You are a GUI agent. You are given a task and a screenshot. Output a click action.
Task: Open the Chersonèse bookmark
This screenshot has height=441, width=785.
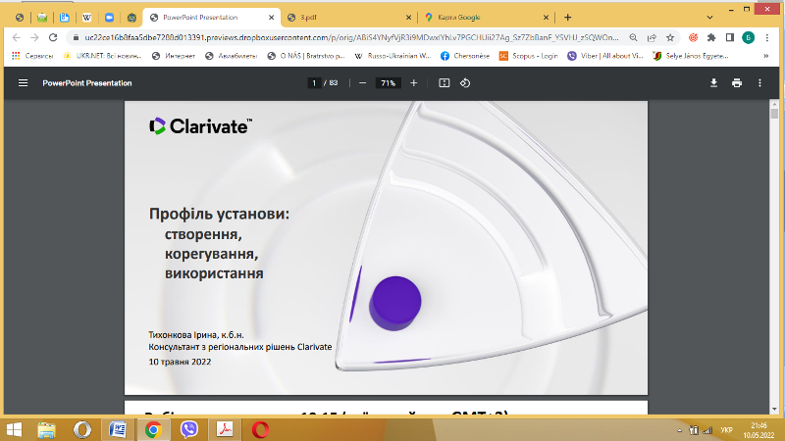[460, 56]
